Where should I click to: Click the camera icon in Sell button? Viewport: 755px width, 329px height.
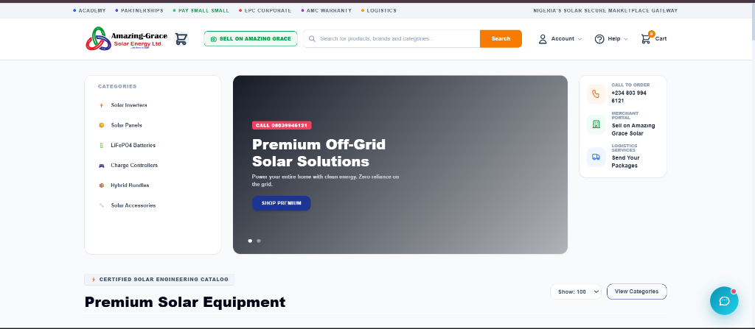[213, 39]
